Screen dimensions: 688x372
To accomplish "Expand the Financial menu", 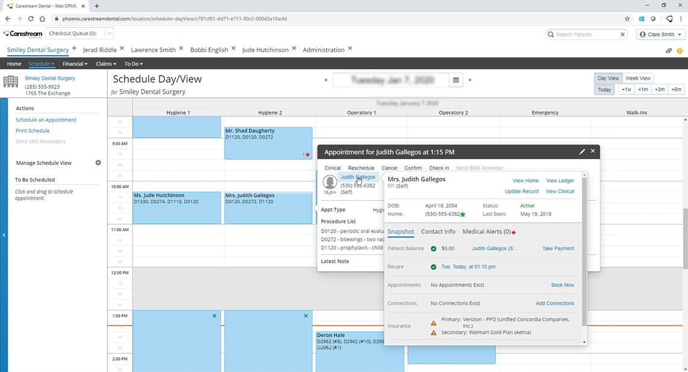I will click(75, 64).
